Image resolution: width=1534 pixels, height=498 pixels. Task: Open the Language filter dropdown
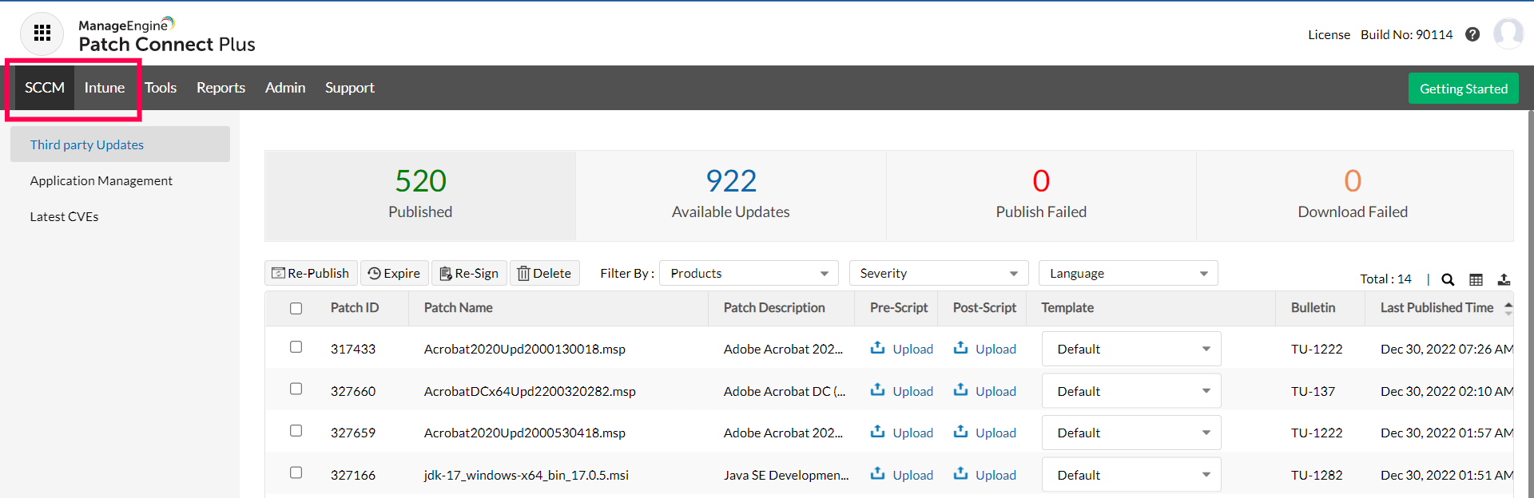[x=1128, y=273]
